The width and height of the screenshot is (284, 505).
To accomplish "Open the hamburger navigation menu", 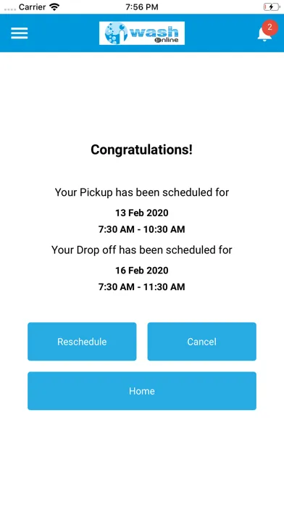I will [20, 33].
